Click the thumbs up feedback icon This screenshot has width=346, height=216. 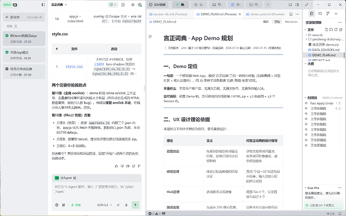tap(116, 166)
